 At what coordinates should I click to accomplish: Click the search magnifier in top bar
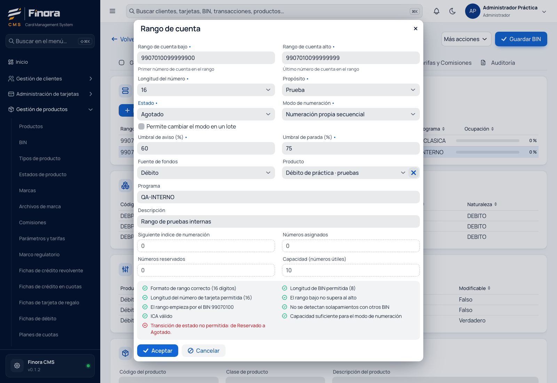(132, 11)
